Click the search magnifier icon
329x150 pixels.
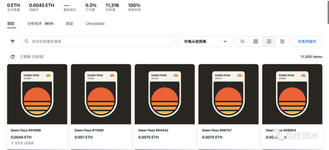[27, 41]
